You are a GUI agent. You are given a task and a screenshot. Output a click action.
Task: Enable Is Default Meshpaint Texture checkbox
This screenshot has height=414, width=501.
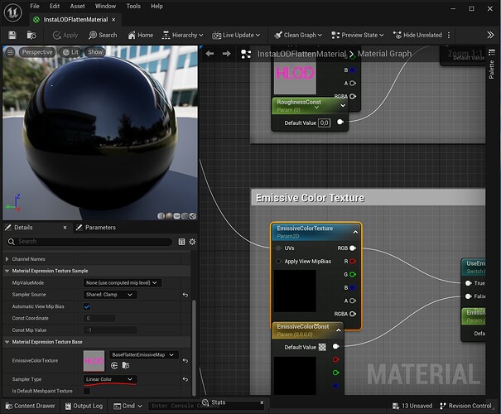pyautogui.click(x=88, y=391)
